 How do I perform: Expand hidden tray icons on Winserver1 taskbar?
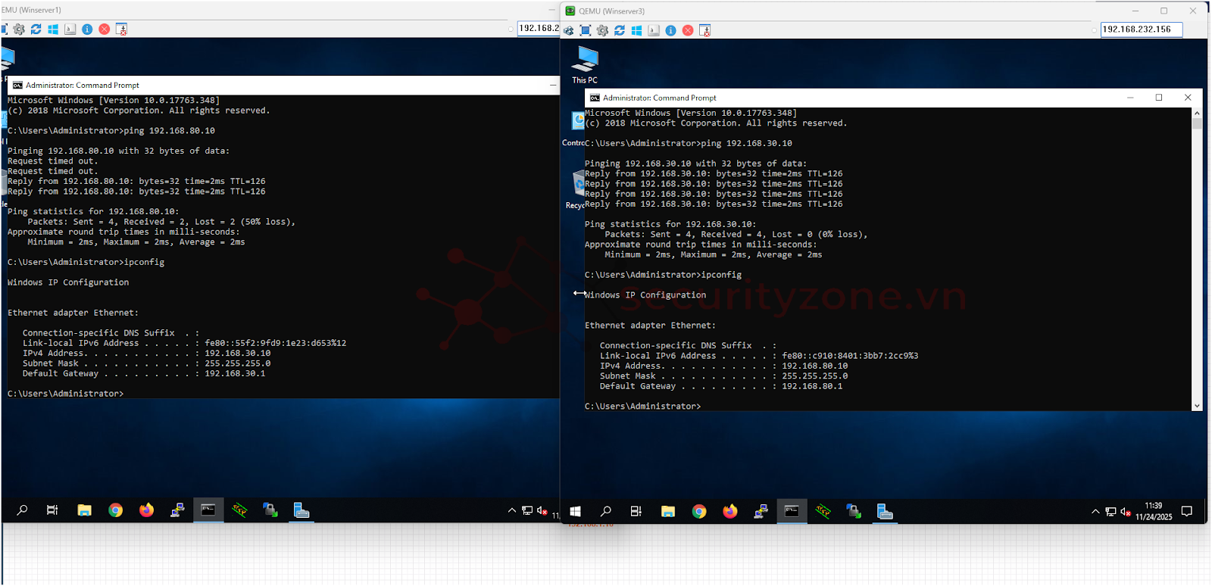[512, 510]
